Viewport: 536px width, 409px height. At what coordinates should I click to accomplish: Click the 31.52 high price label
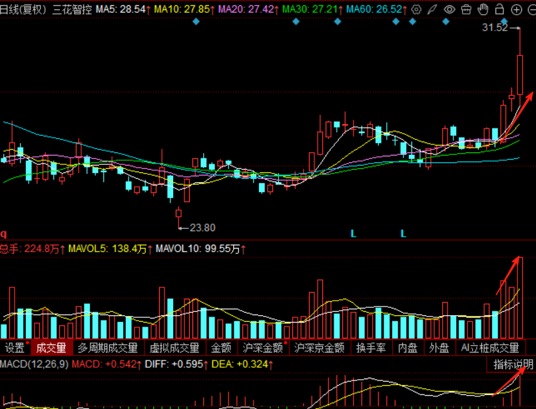tap(495, 28)
